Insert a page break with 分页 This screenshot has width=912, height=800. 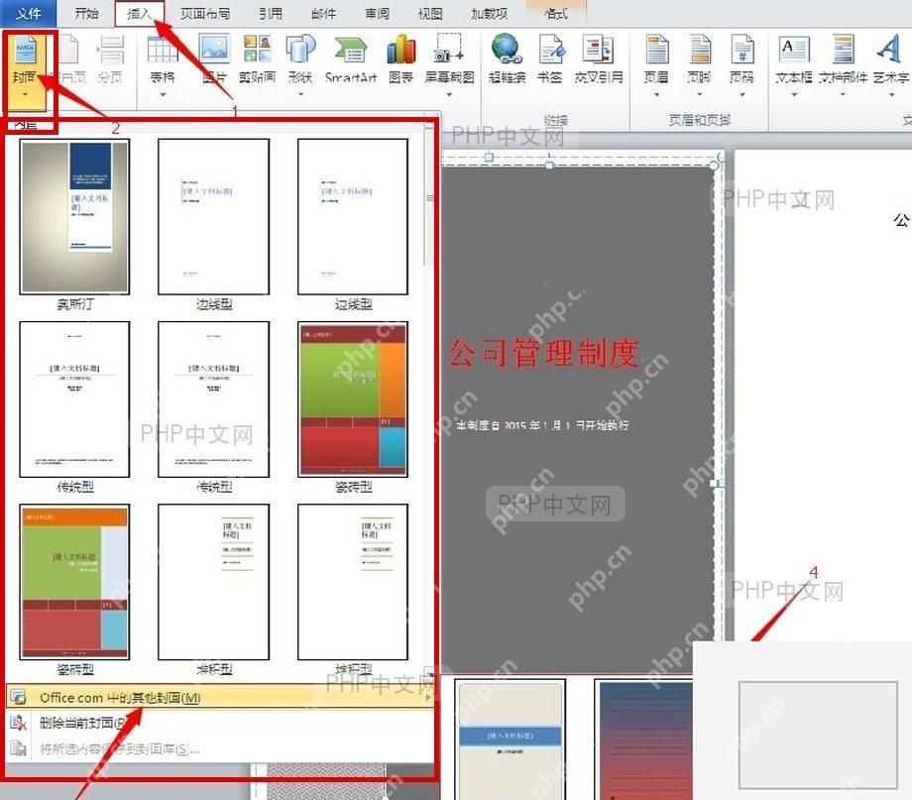[x=110, y=59]
